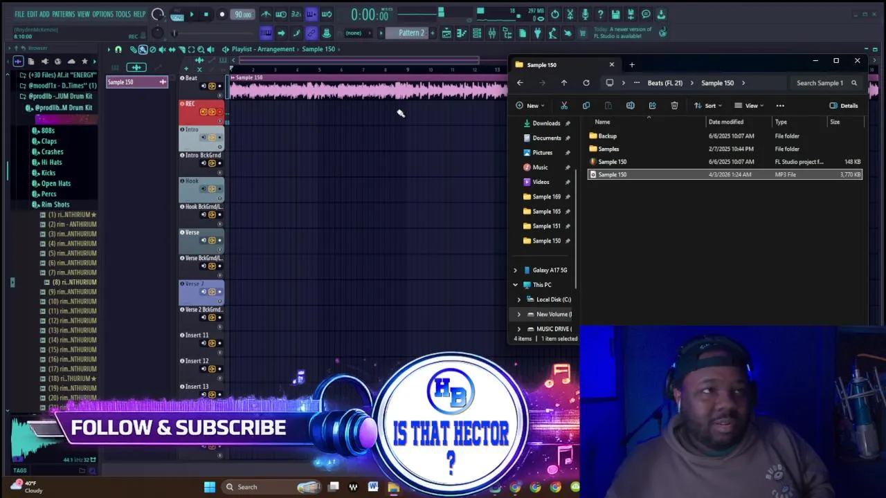Click Beats (FL 21) in Explorer breadcrumb
The height and width of the screenshot is (498, 886).
[665, 83]
